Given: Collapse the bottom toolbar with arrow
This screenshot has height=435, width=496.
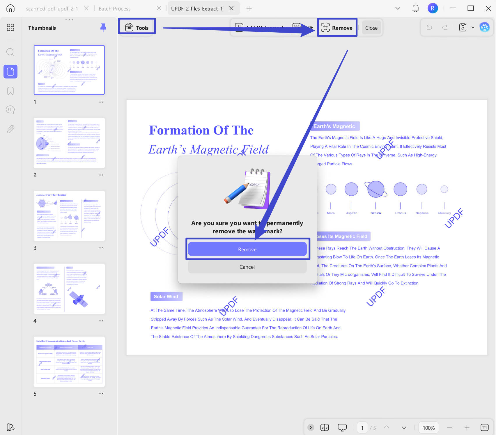Looking at the screenshot, I should (x=311, y=427).
